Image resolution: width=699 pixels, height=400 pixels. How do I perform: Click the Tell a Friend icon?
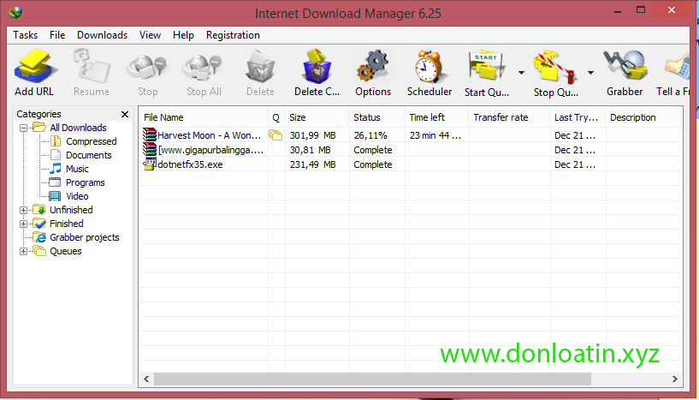click(x=678, y=68)
